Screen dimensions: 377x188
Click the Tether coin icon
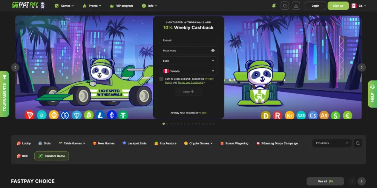tap(123, 115)
